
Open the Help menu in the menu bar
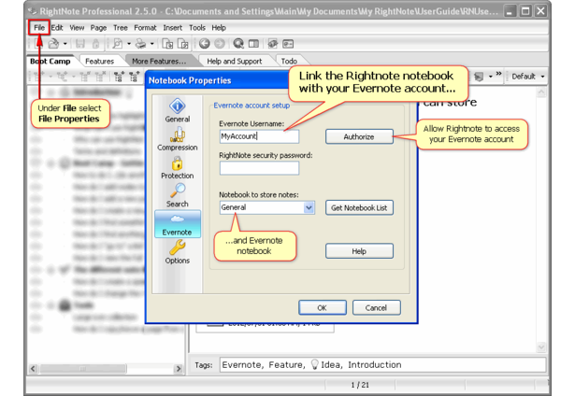(219, 27)
